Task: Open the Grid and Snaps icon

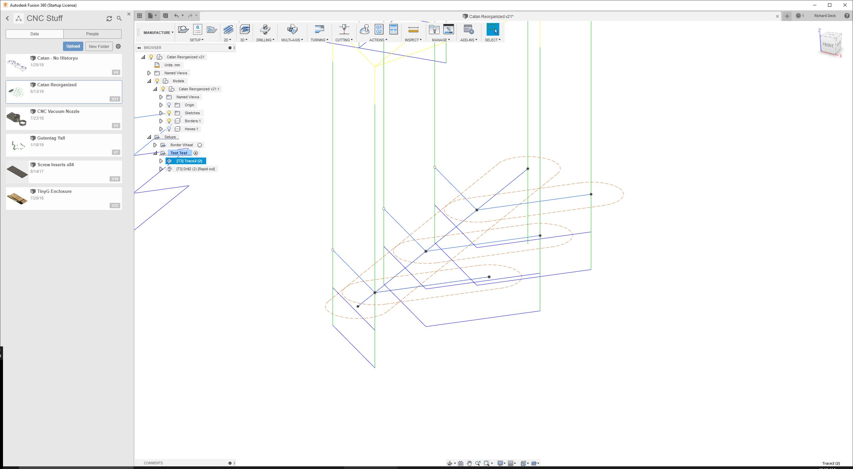Action: (511, 463)
